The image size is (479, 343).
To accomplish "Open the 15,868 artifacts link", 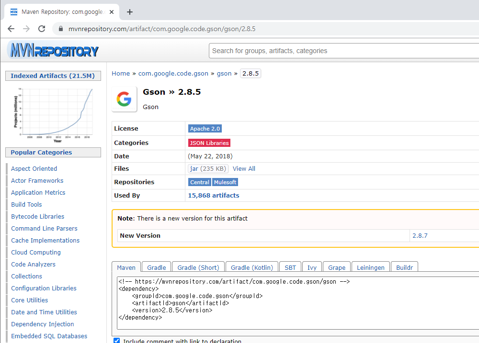I will (x=214, y=195).
